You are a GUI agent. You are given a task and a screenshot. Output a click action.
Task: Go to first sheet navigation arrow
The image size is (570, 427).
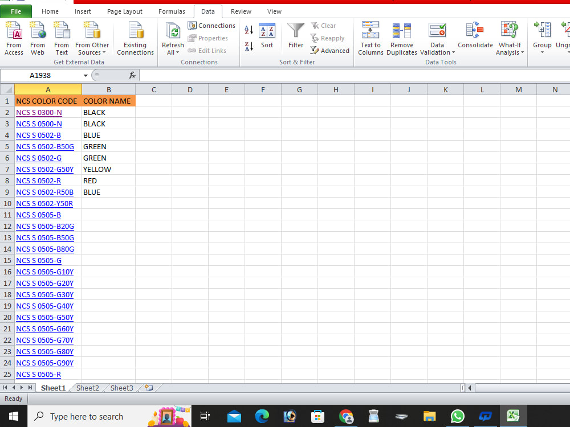click(5, 388)
